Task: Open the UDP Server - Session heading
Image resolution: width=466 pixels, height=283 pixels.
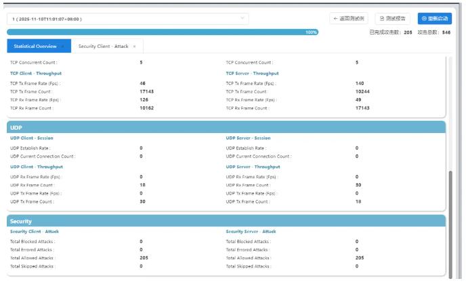Action: pyautogui.click(x=247, y=138)
